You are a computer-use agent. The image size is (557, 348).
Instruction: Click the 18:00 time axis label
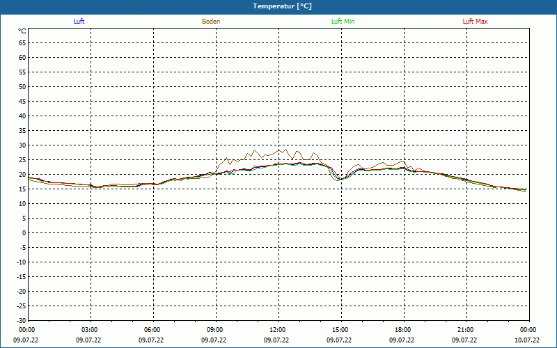[404, 330]
